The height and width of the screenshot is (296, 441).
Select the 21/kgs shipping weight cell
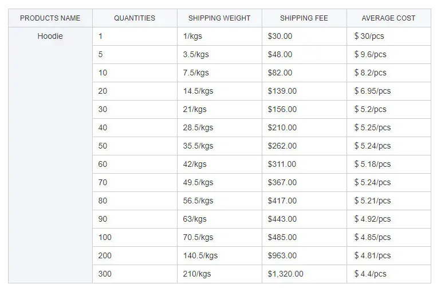coord(195,110)
